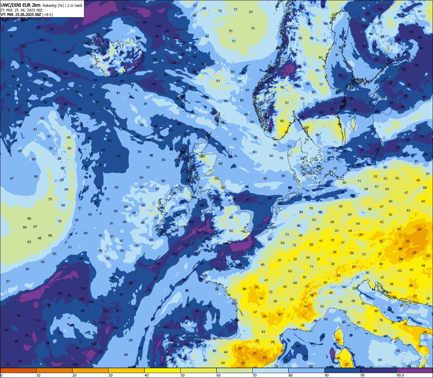Click the 70–80 light blue legend swatch
The height and width of the screenshot is (378, 433).
click(270, 370)
